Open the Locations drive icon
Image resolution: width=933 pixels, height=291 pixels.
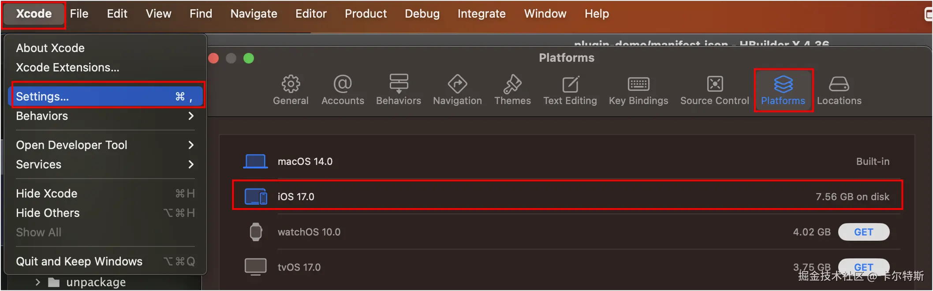[x=839, y=84]
